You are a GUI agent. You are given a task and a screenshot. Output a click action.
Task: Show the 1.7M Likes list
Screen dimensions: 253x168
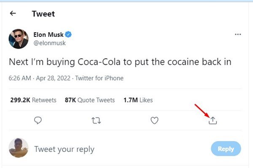point(138,100)
